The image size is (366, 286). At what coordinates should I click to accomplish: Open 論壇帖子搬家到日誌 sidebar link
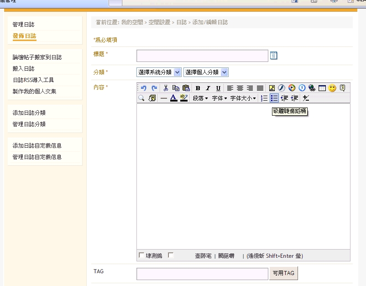[x=37, y=57]
